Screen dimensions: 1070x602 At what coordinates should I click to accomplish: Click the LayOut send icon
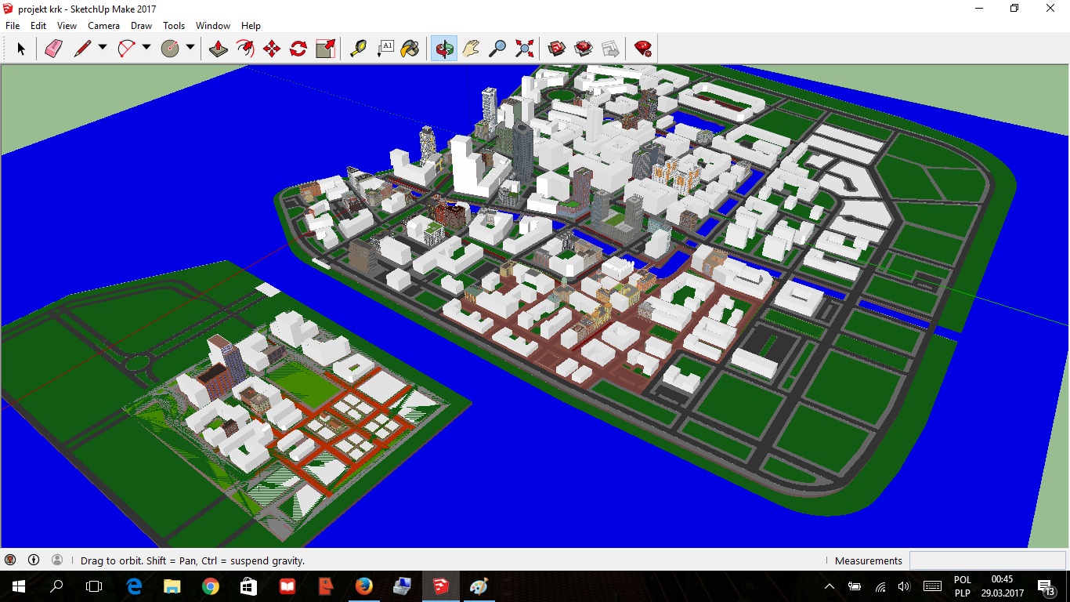tap(610, 49)
